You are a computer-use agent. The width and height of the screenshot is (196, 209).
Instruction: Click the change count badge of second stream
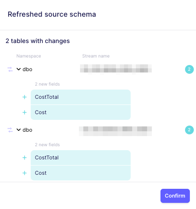[189, 130]
